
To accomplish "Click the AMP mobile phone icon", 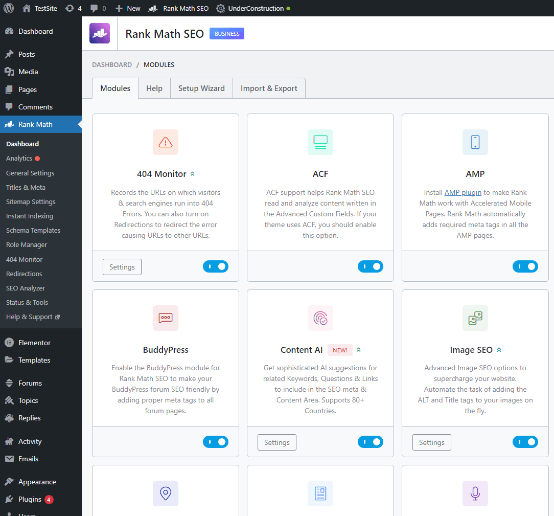I will pyautogui.click(x=475, y=142).
